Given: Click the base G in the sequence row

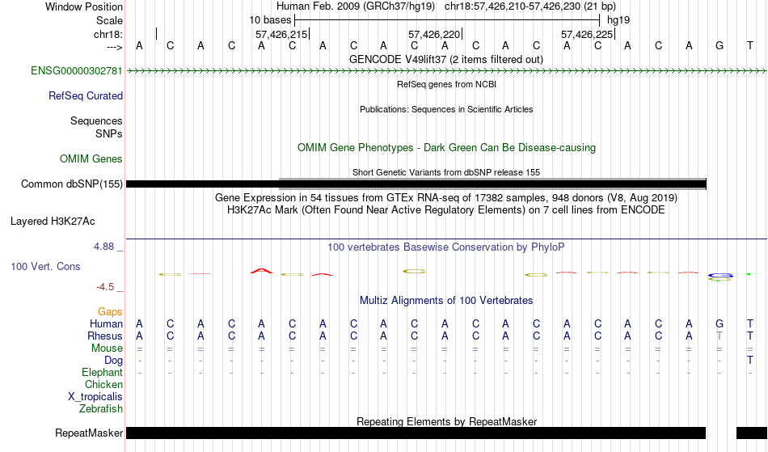Looking at the screenshot, I should pyautogui.click(x=719, y=45).
